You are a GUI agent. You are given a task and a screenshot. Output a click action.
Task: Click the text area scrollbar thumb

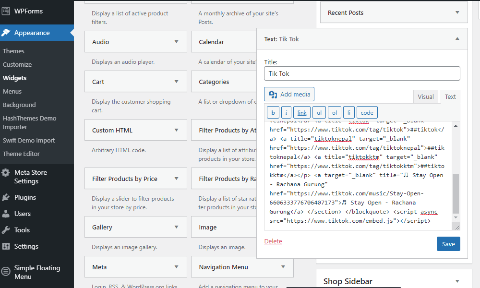click(456, 193)
